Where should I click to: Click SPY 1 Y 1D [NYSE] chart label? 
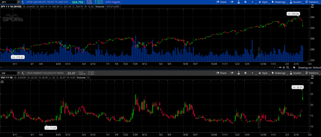[11, 7]
